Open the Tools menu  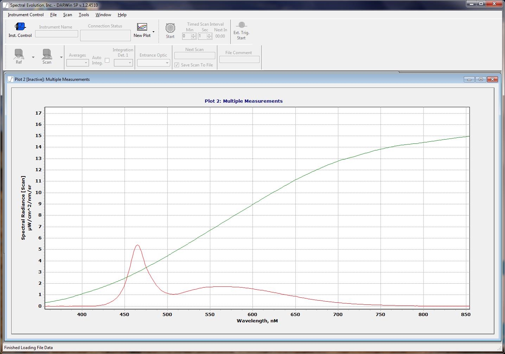click(x=84, y=15)
